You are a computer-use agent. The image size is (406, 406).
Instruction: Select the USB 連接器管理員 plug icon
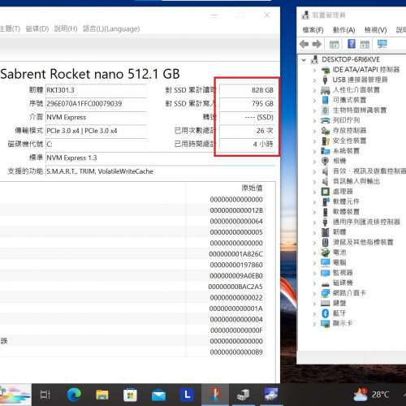pyautogui.click(x=325, y=80)
